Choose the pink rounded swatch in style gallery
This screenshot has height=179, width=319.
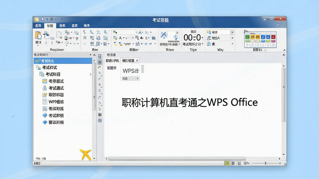[273, 41]
